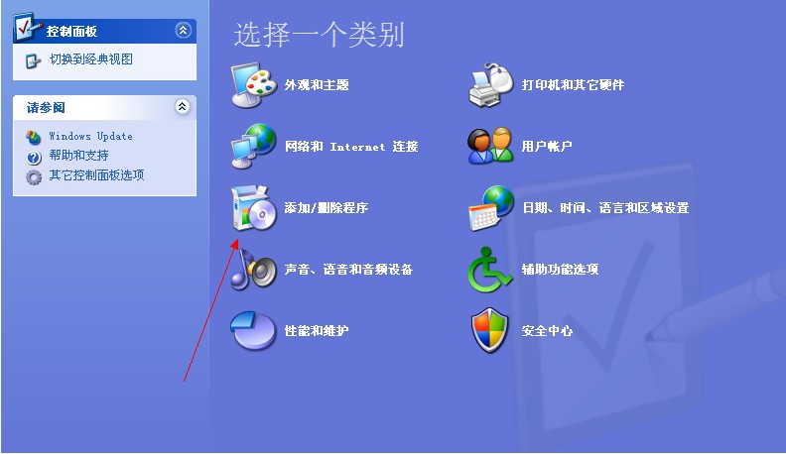Open the 添加/删除程序 CD box icon
The image size is (786, 454).
(254, 208)
